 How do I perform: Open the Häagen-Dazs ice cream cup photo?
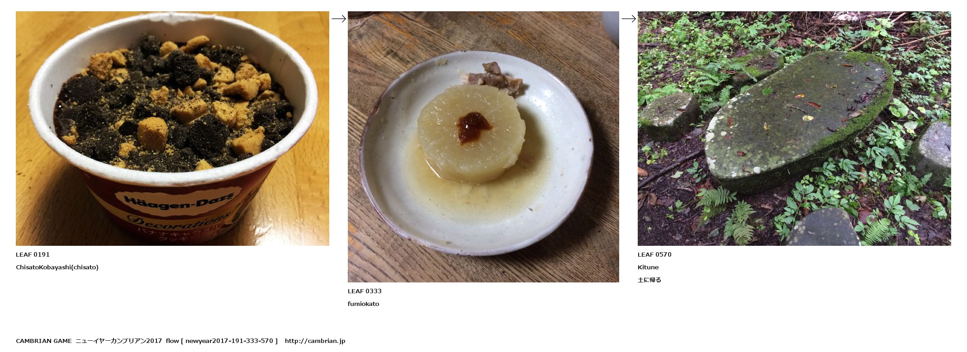coord(172,128)
